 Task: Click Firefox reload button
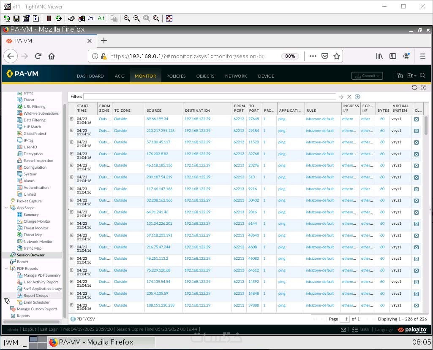[x=38, y=56]
